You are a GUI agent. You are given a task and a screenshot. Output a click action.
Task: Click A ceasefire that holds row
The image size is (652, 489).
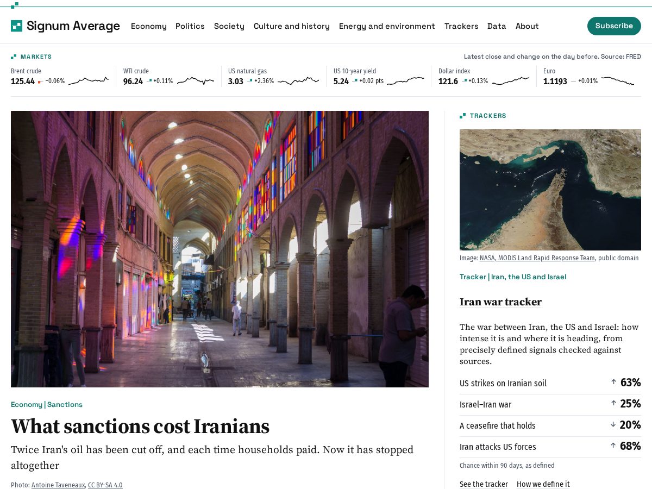[x=550, y=425]
